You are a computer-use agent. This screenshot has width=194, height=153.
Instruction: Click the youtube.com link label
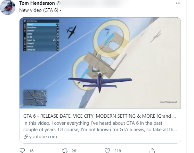click(x=43, y=137)
